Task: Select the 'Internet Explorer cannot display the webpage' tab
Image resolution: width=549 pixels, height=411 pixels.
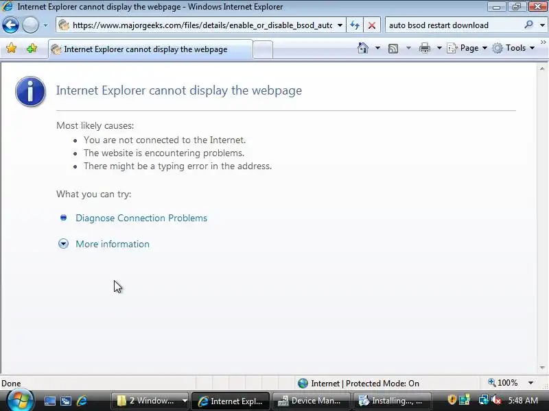Action: pos(150,49)
